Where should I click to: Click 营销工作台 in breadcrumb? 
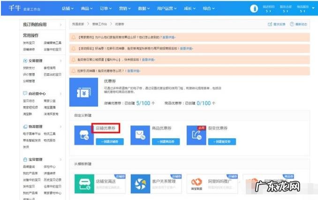coord(99,24)
